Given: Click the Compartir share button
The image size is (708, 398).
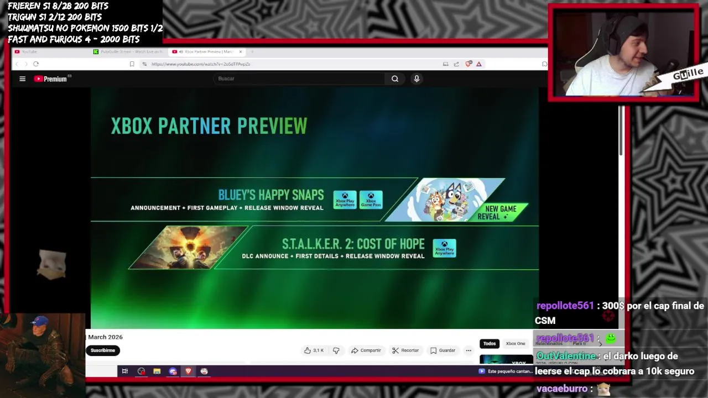Looking at the screenshot, I should point(366,350).
